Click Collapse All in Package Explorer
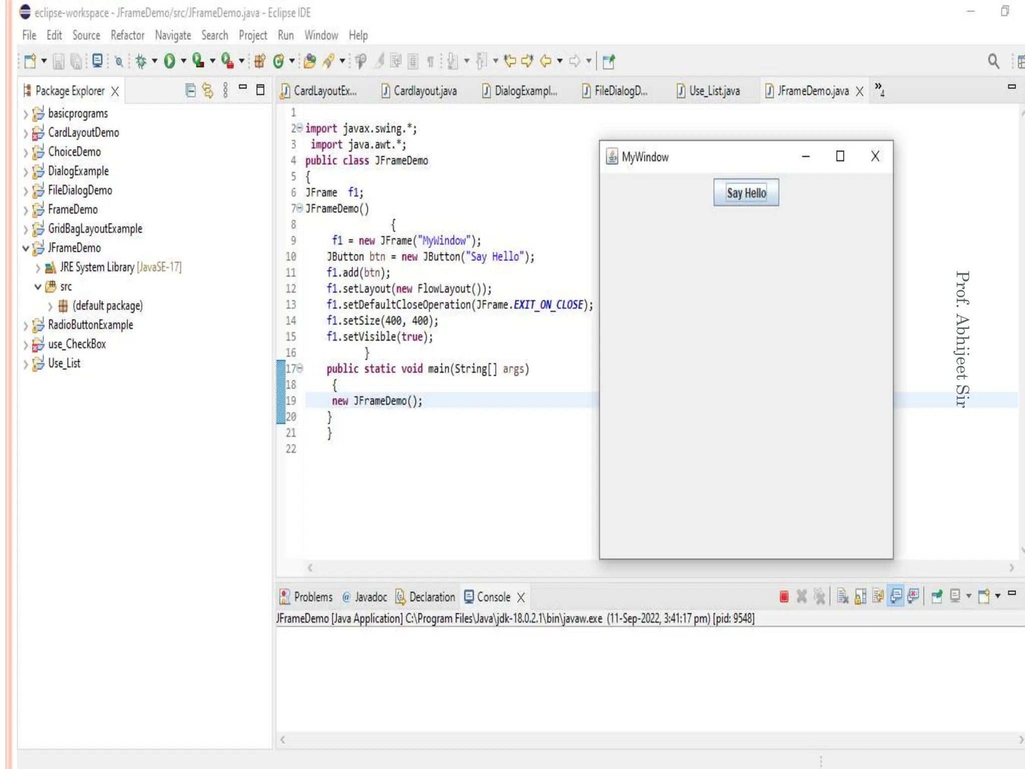Image resolution: width=1025 pixels, height=769 pixels. coord(190,91)
